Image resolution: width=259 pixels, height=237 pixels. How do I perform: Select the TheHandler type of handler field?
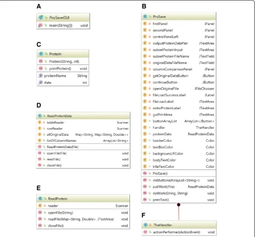click(x=205, y=127)
